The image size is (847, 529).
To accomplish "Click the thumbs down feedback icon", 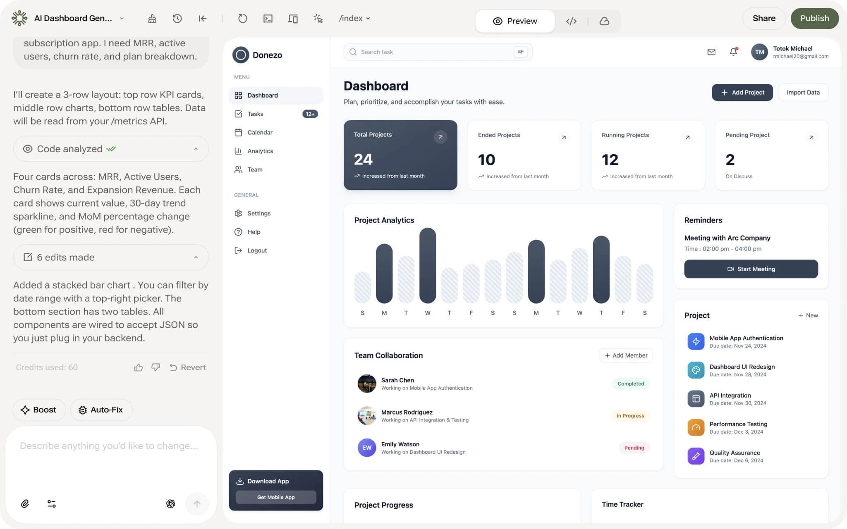I will [x=156, y=367].
